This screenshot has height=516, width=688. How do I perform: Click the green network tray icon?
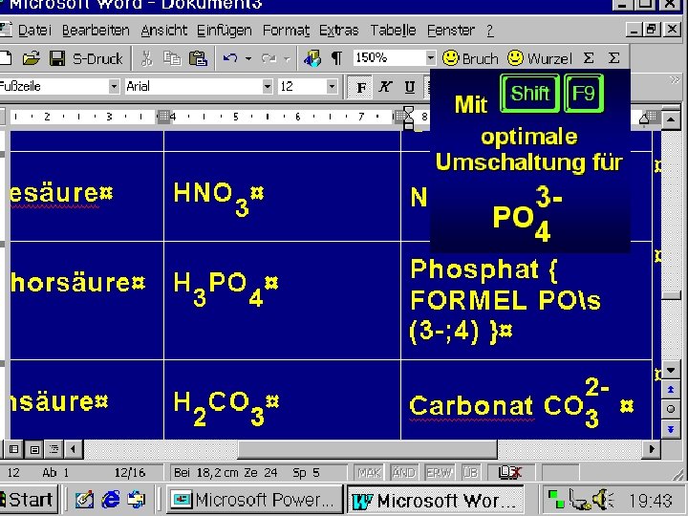pos(556,500)
